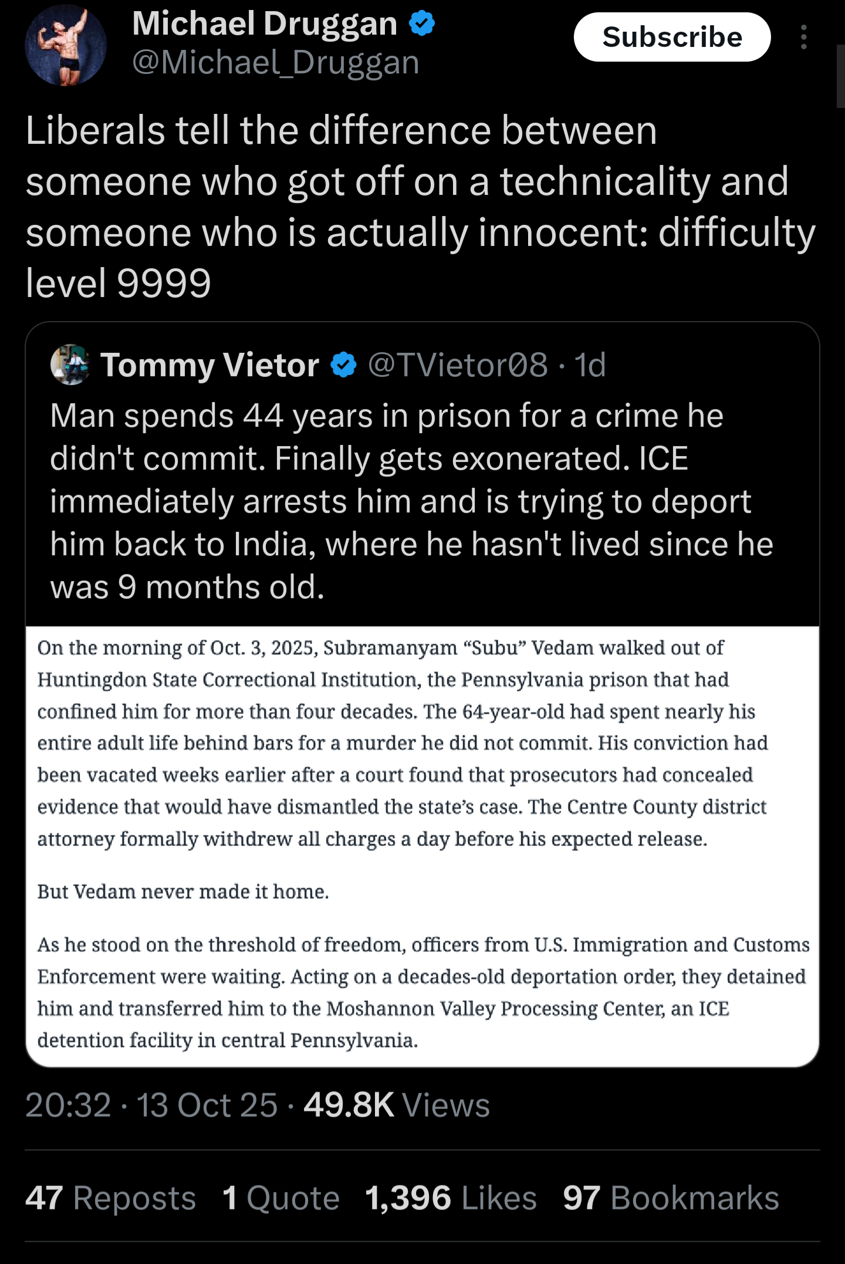Screen dimensions: 845x1264
Task: Open the three-dot more options menu
Action: (x=803, y=38)
